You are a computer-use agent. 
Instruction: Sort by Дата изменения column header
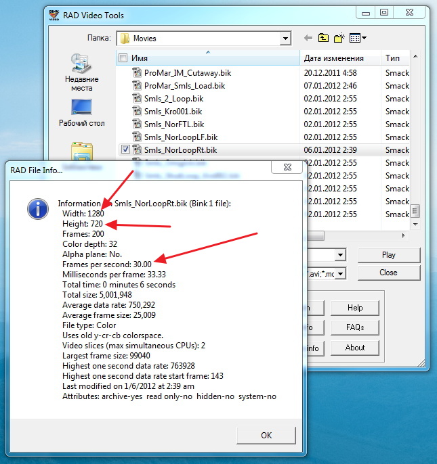pos(340,58)
